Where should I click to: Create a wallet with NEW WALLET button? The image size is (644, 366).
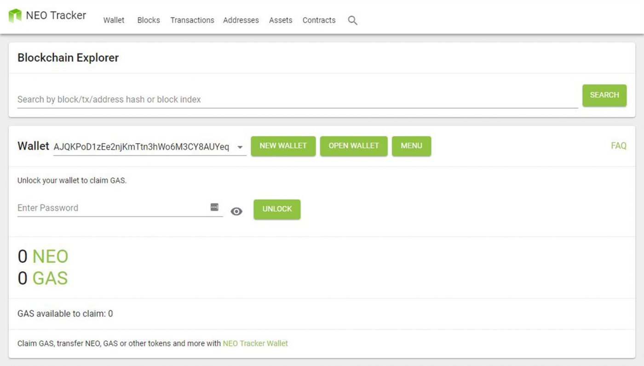(283, 146)
